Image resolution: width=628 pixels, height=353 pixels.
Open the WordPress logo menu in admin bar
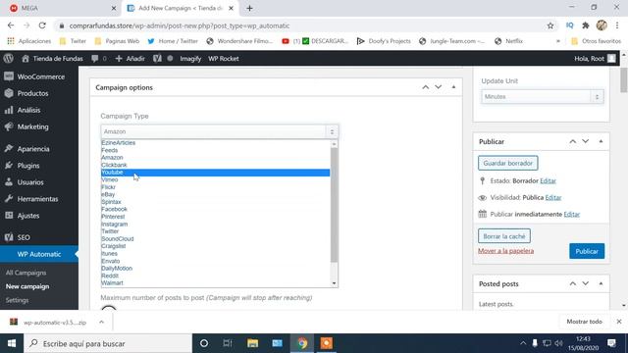coord(9,59)
